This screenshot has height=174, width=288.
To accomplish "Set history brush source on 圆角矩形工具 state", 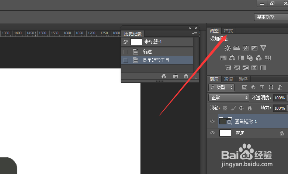I will click(x=126, y=60).
